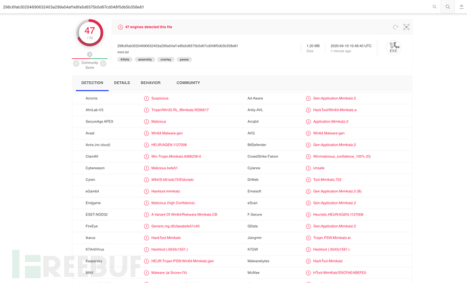Click the K7AntiVirus Hacktool result
The image size is (467, 283).
click(x=169, y=249)
